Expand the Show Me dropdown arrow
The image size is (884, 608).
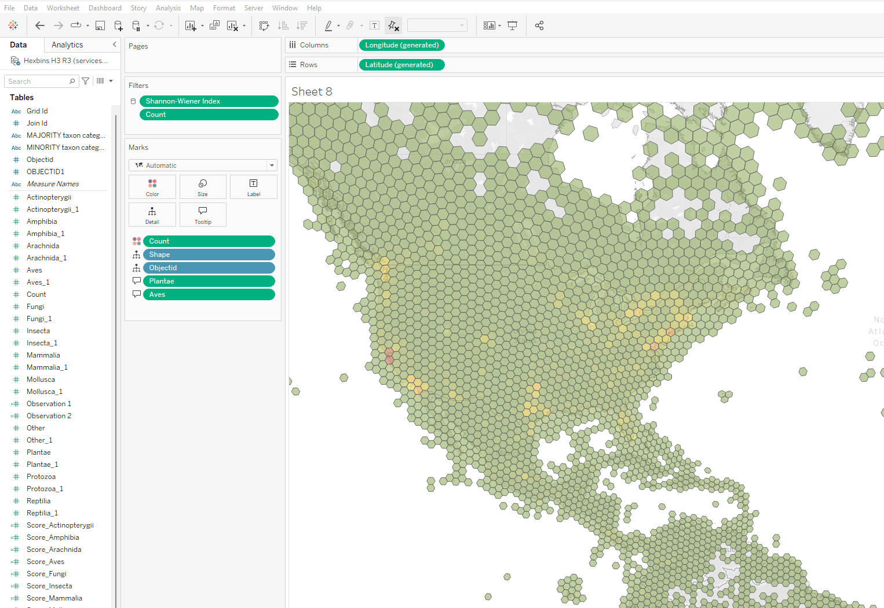tap(500, 26)
